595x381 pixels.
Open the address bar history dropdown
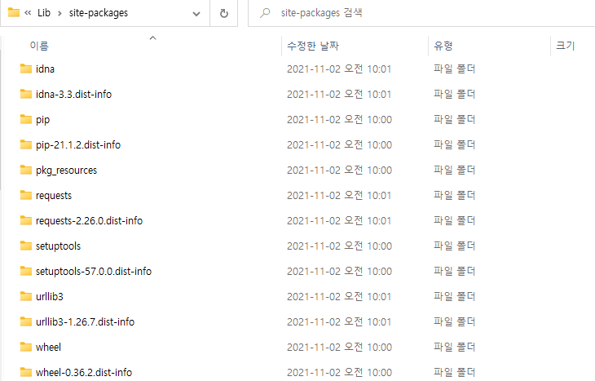[196, 14]
